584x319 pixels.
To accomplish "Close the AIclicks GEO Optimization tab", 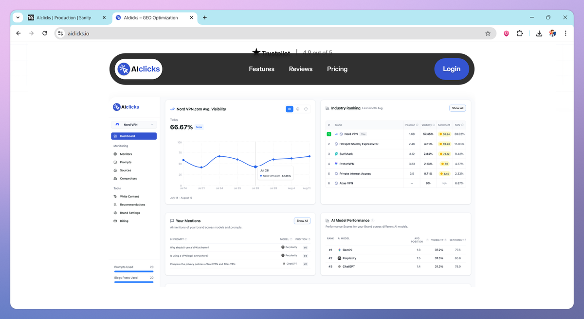I will pyautogui.click(x=192, y=17).
